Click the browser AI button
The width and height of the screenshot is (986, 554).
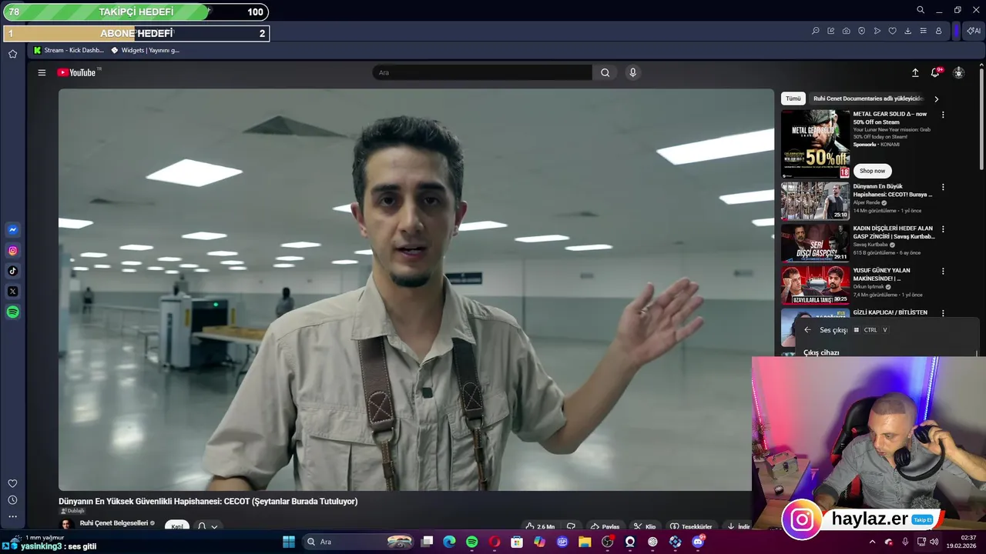[x=974, y=31]
